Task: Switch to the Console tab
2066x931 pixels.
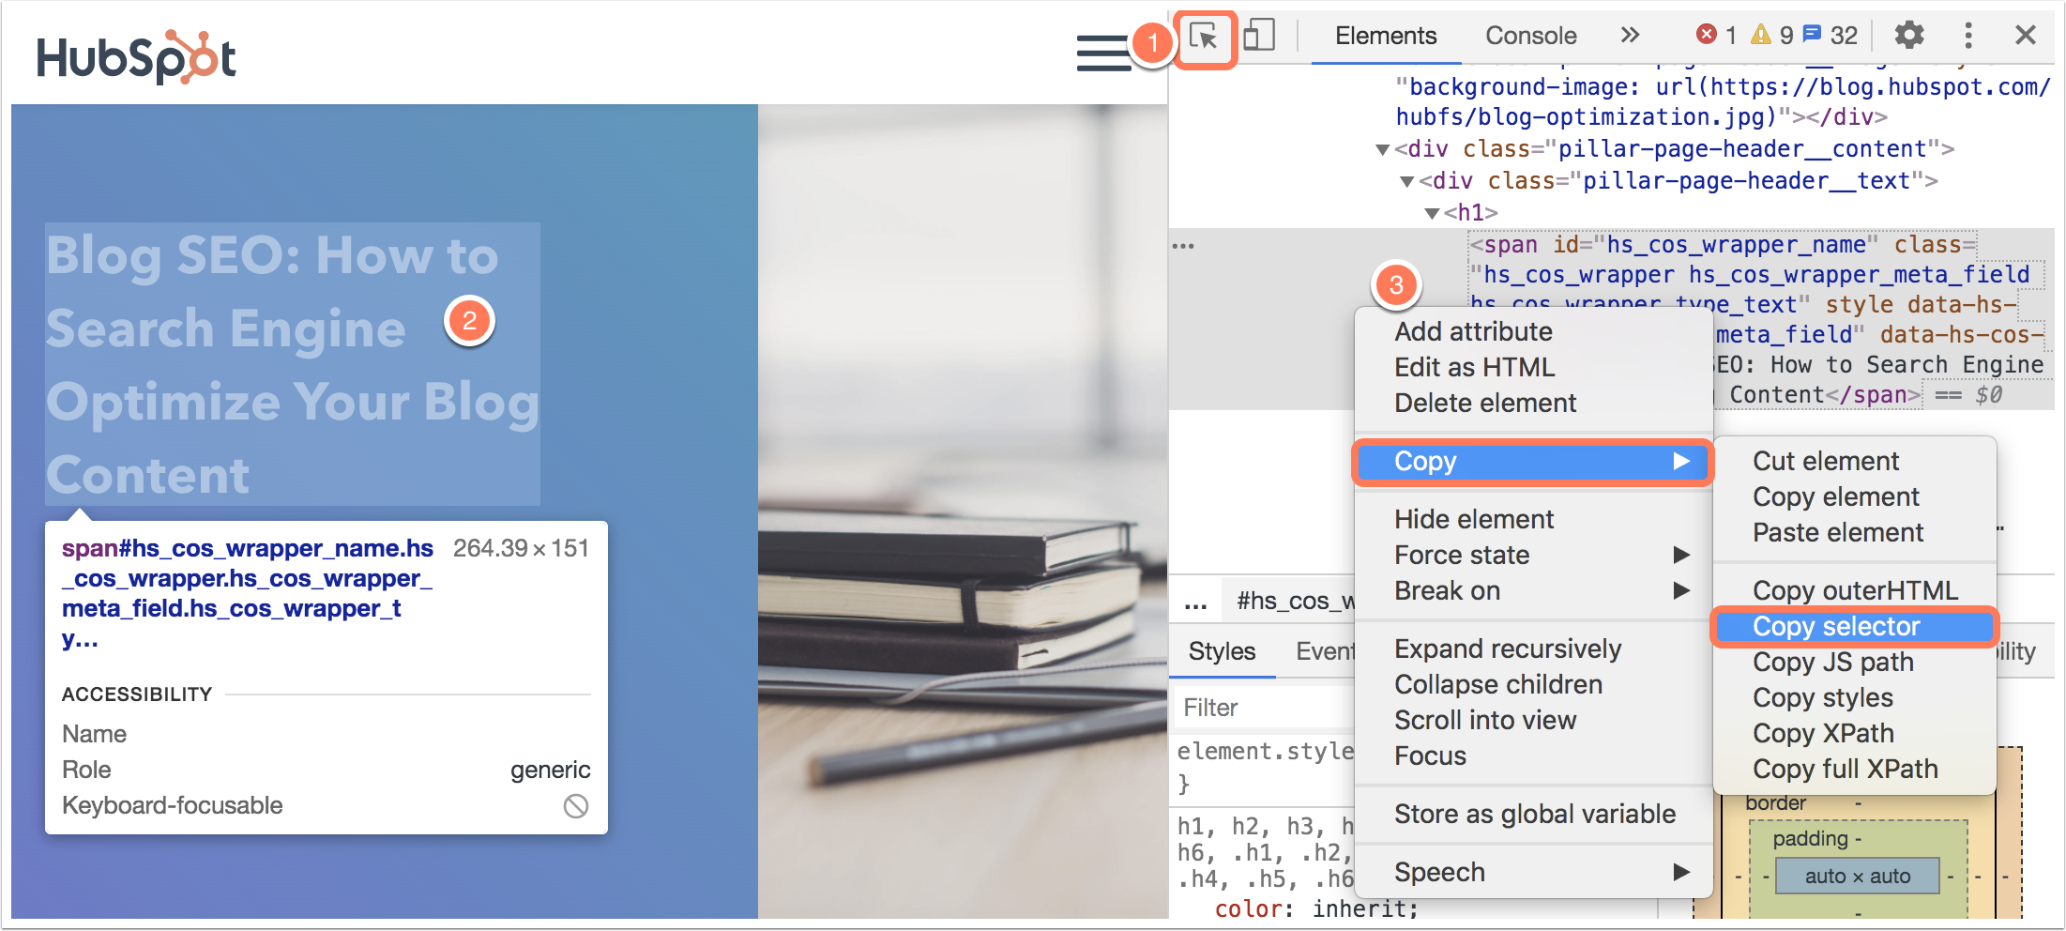Action: coord(1530,35)
